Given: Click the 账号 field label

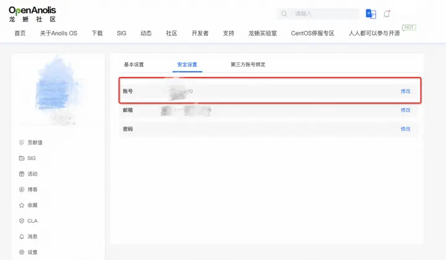Looking at the screenshot, I should [x=128, y=91].
